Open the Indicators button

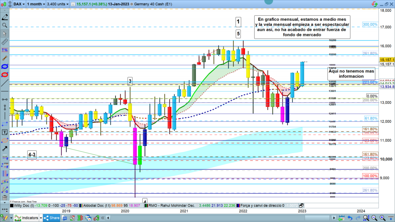[27, 218]
